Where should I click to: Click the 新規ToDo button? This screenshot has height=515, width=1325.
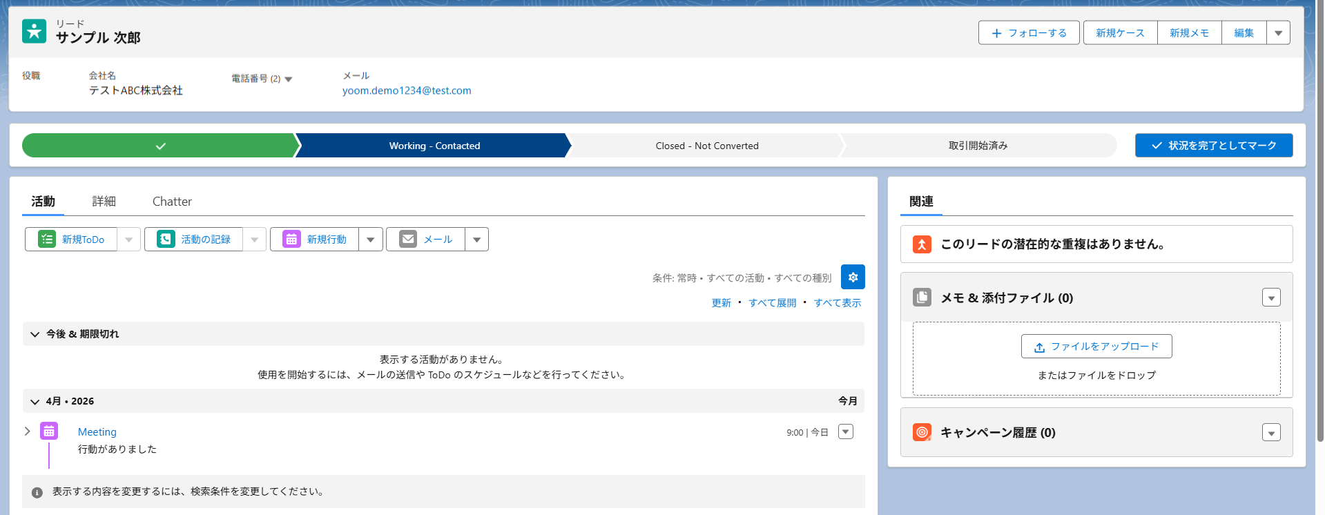pyautogui.click(x=71, y=240)
